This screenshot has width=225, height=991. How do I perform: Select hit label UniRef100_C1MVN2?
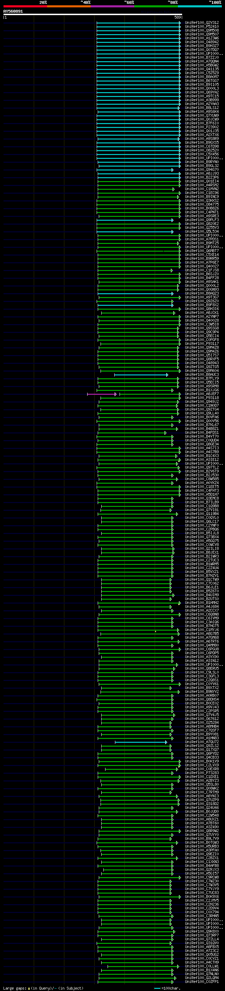click(202, 189)
